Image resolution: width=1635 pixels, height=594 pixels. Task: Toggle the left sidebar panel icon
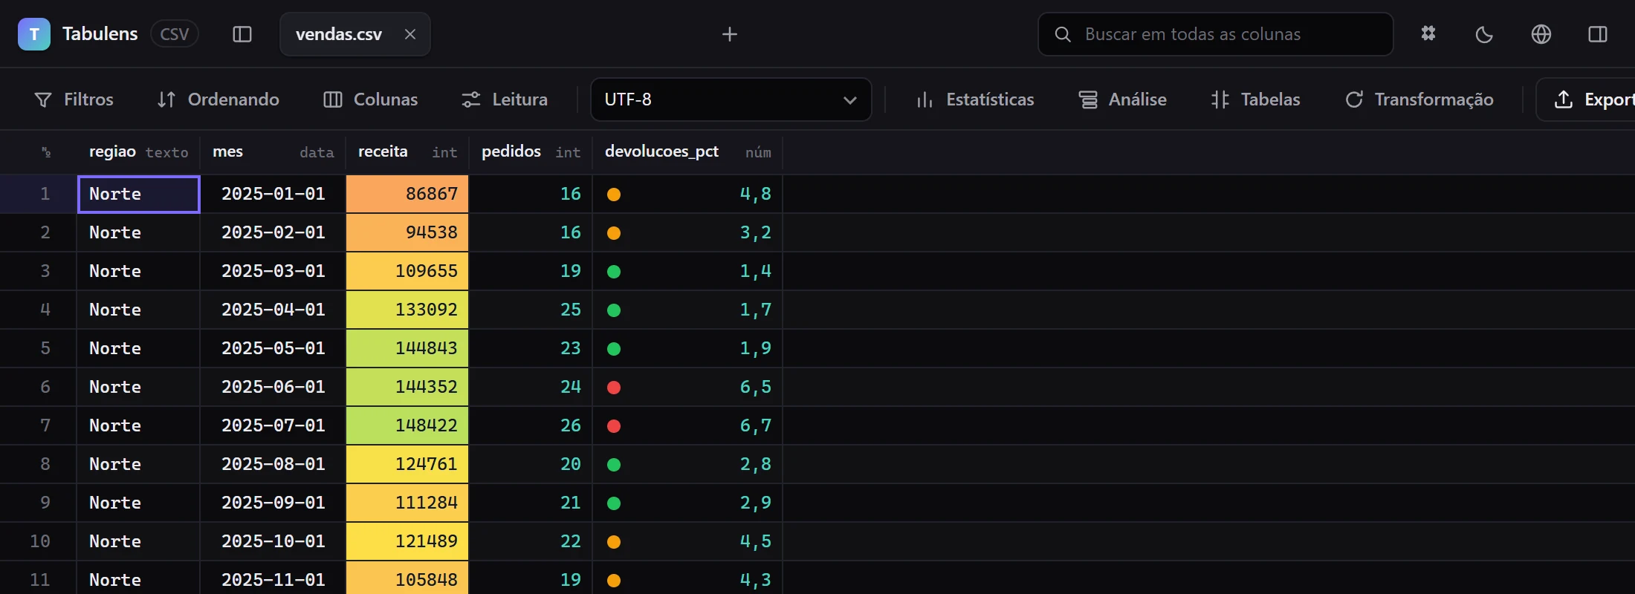pyautogui.click(x=242, y=34)
